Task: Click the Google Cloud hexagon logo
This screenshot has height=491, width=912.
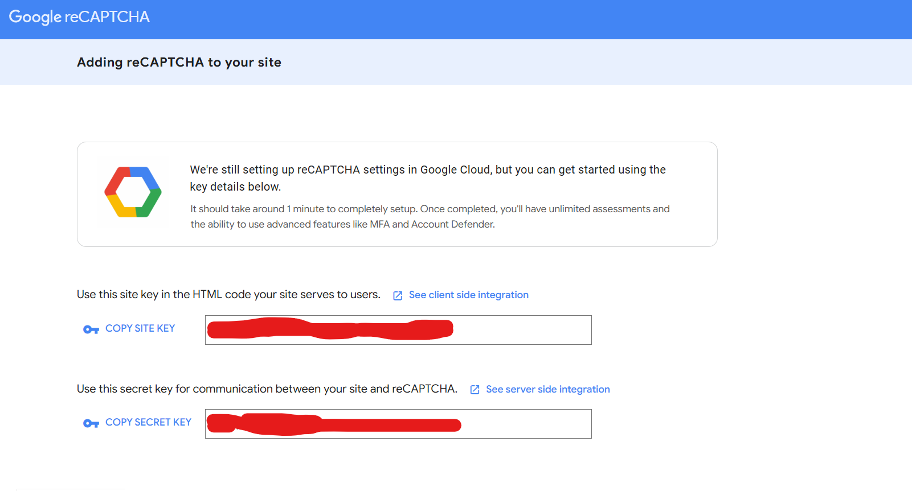Action: click(x=133, y=192)
